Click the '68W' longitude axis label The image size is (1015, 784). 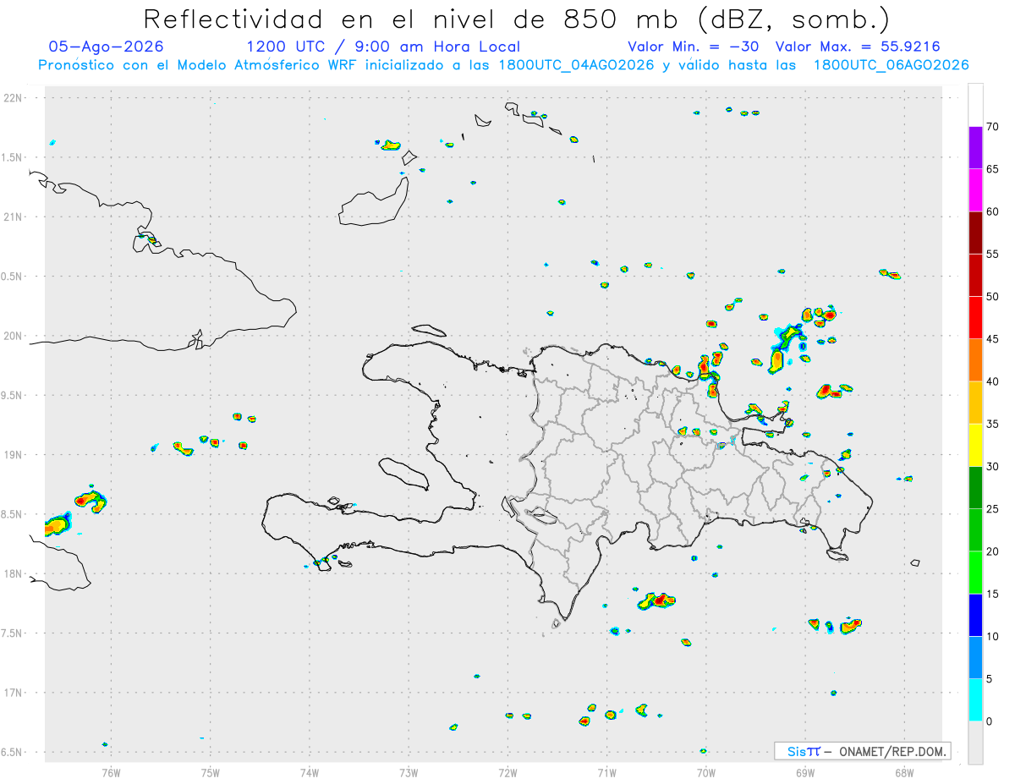pyautogui.click(x=904, y=771)
